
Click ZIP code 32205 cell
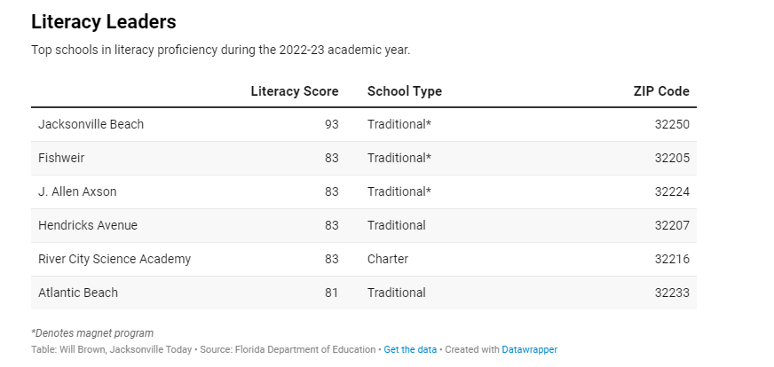click(672, 158)
